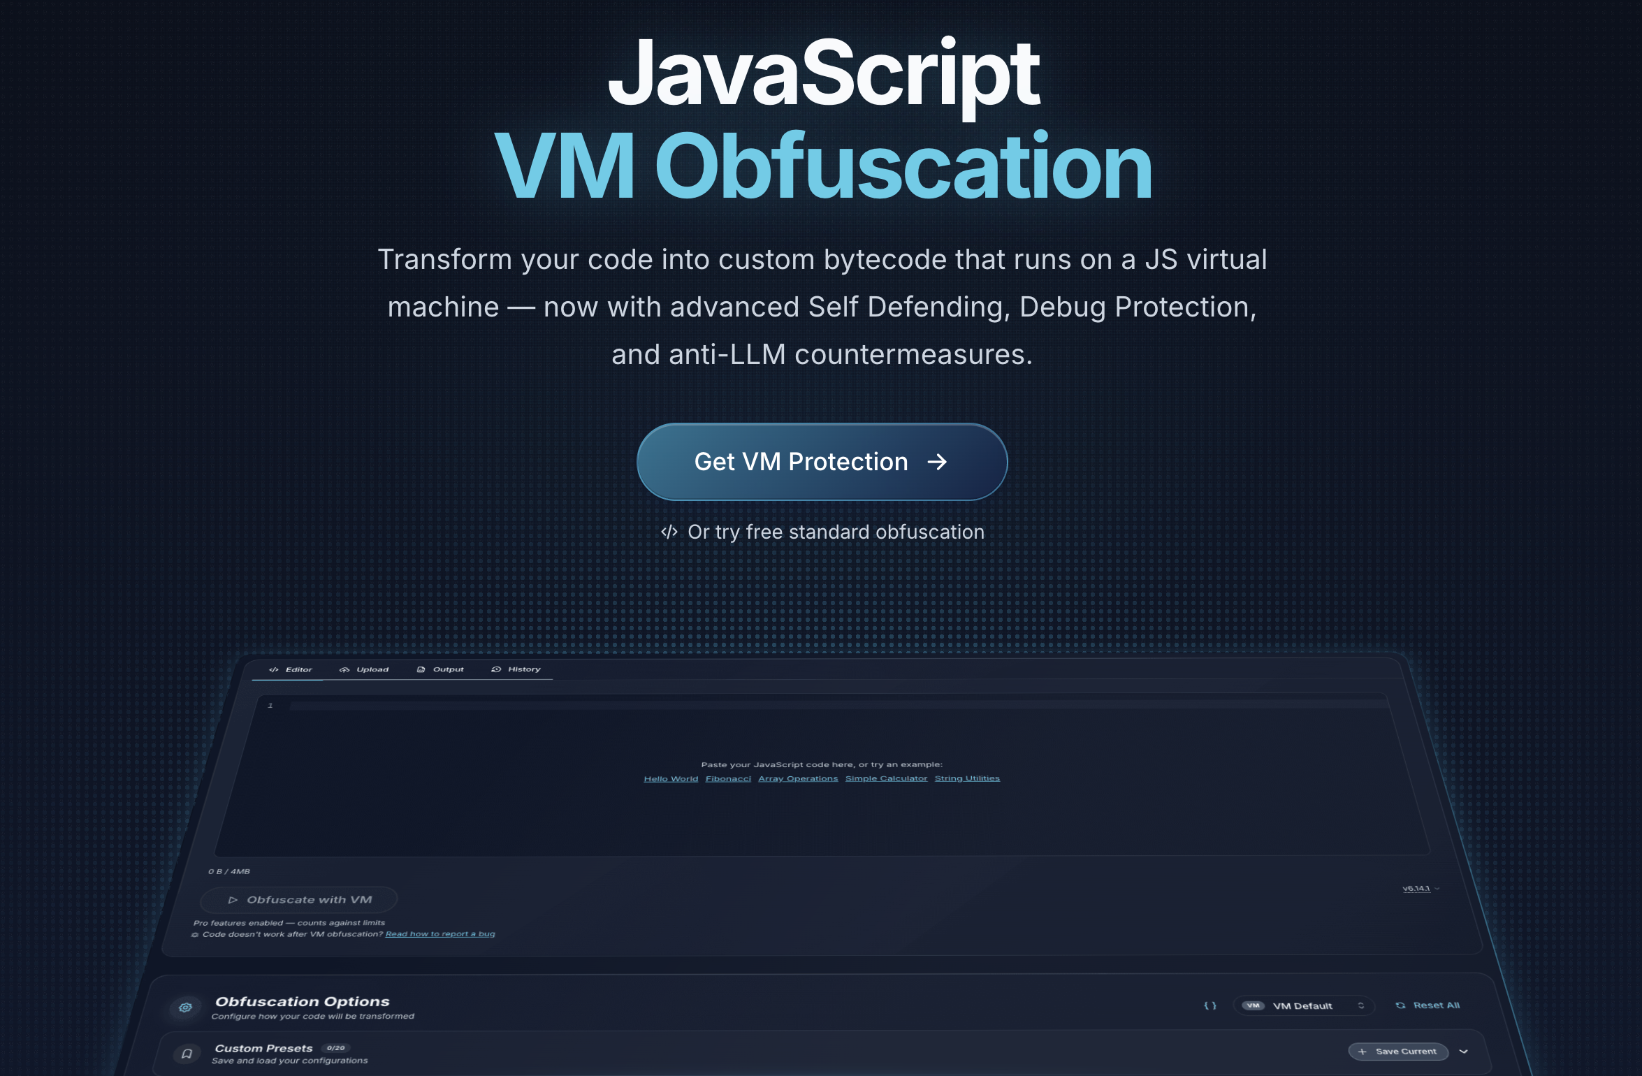This screenshot has height=1076, width=1642.
Task: Click the 'Pro features enabled' notice text
Action: [x=289, y=923]
